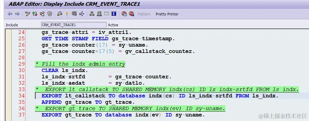Run the syntax Check icon
309x121 pixels.
coord(60,14)
